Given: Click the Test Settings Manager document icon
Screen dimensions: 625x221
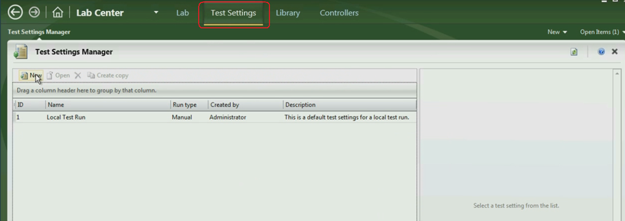Looking at the screenshot, I should pyautogui.click(x=20, y=52).
